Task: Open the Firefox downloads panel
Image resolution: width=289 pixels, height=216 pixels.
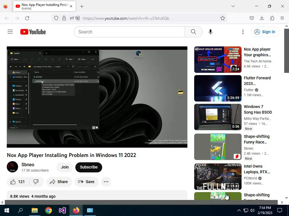Action: (262, 18)
